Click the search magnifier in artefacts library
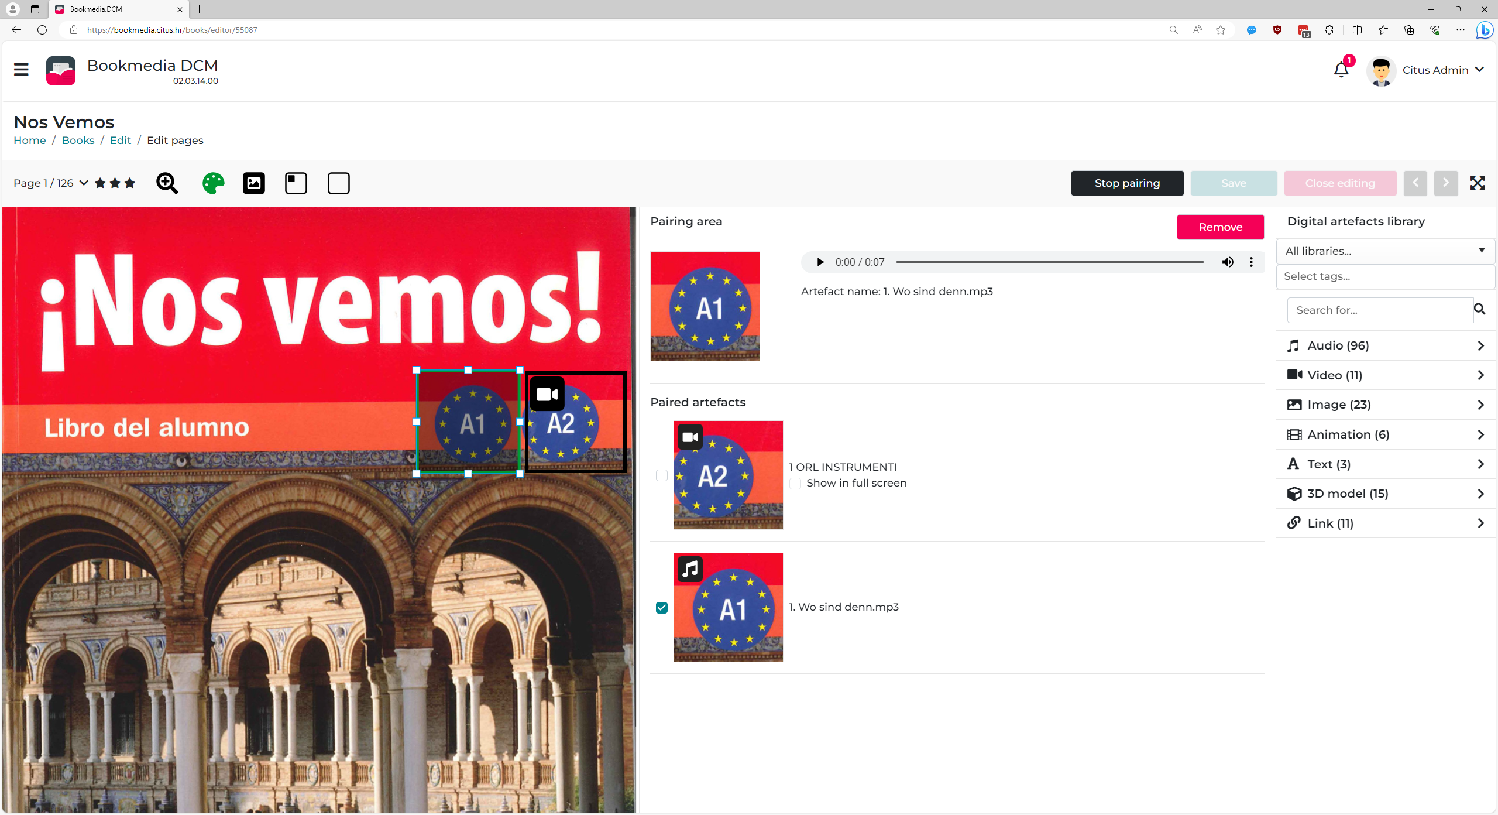The width and height of the screenshot is (1498, 815). [1479, 310]
